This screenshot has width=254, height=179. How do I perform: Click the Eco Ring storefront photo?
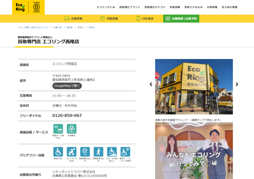tap(194, 87)
